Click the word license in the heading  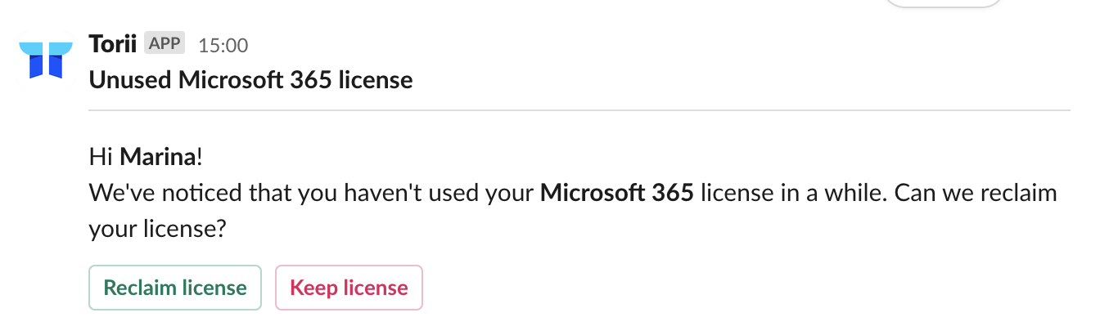pos(378,80)
